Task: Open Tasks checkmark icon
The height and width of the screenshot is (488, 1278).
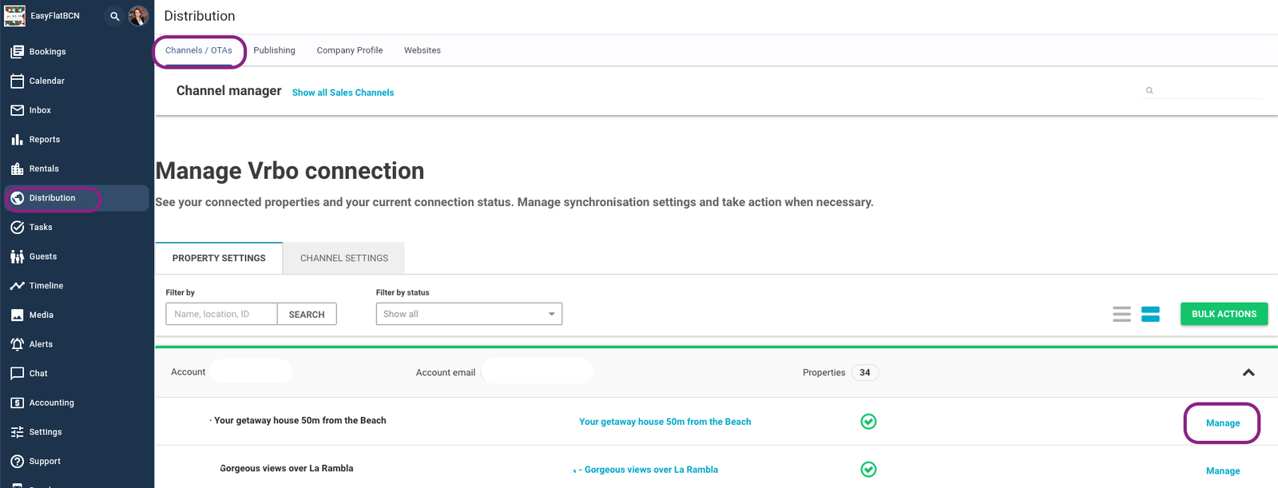Action: pos(17,228)
